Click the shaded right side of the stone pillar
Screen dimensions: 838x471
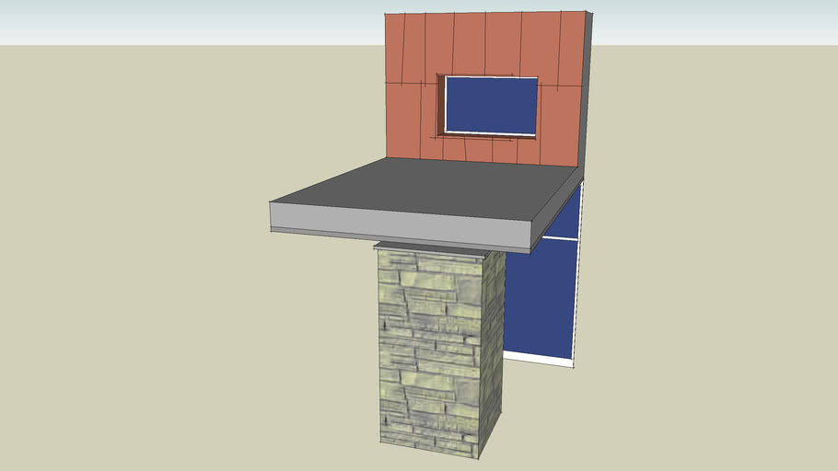click(493, 340)
